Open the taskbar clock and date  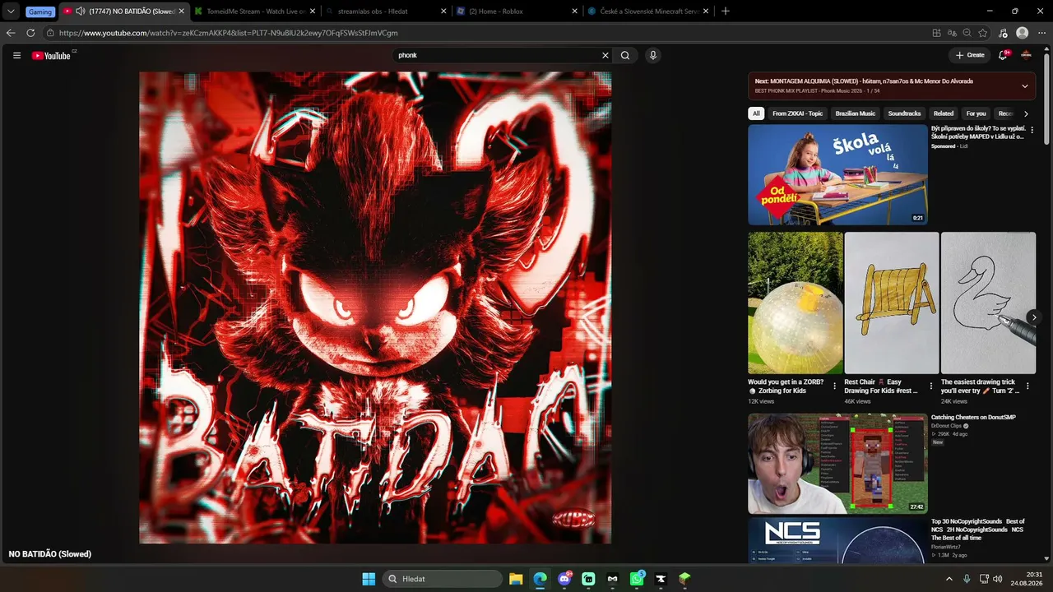point(1027,579)
